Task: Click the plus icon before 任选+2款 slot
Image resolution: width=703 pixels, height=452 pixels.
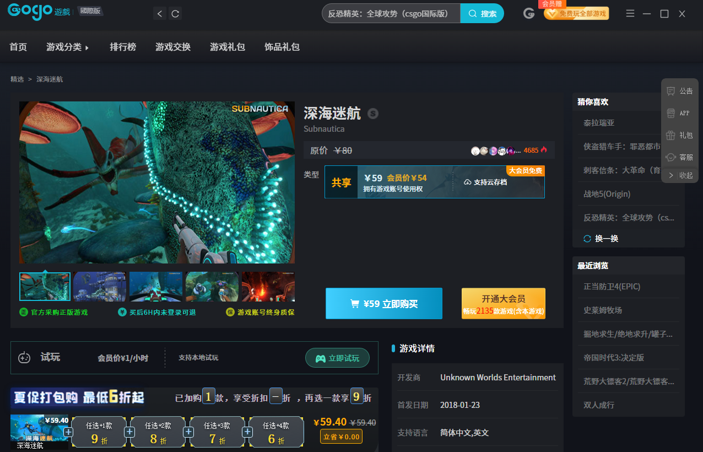Action: pyautogui.click(x=129, y=432)
